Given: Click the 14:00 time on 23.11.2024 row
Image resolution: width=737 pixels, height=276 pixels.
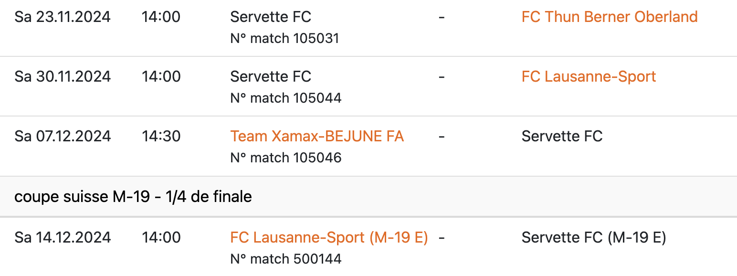Looking at the screenshot, I should pyautogui.click(x=161, y=17).
